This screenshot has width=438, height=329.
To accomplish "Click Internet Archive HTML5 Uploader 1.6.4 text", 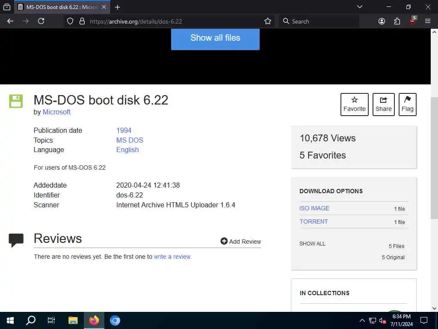I will point(175,205).
